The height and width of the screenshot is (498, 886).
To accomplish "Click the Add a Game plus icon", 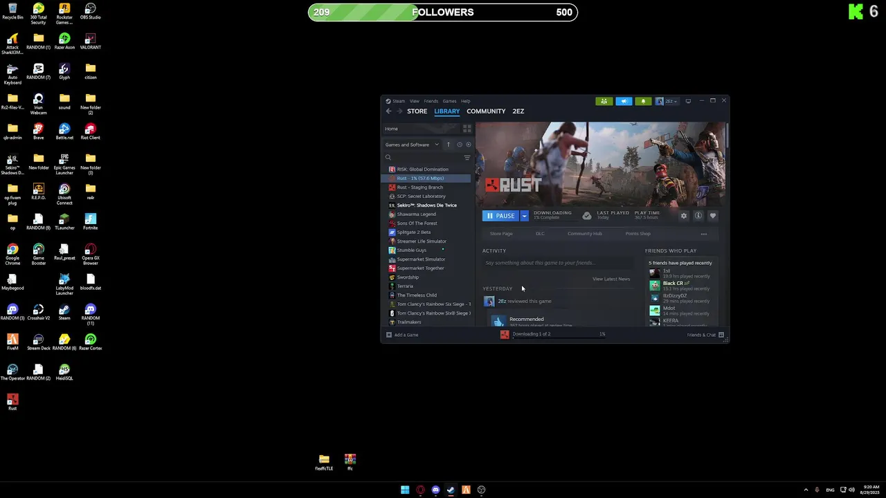I will (x=389, y=335).
